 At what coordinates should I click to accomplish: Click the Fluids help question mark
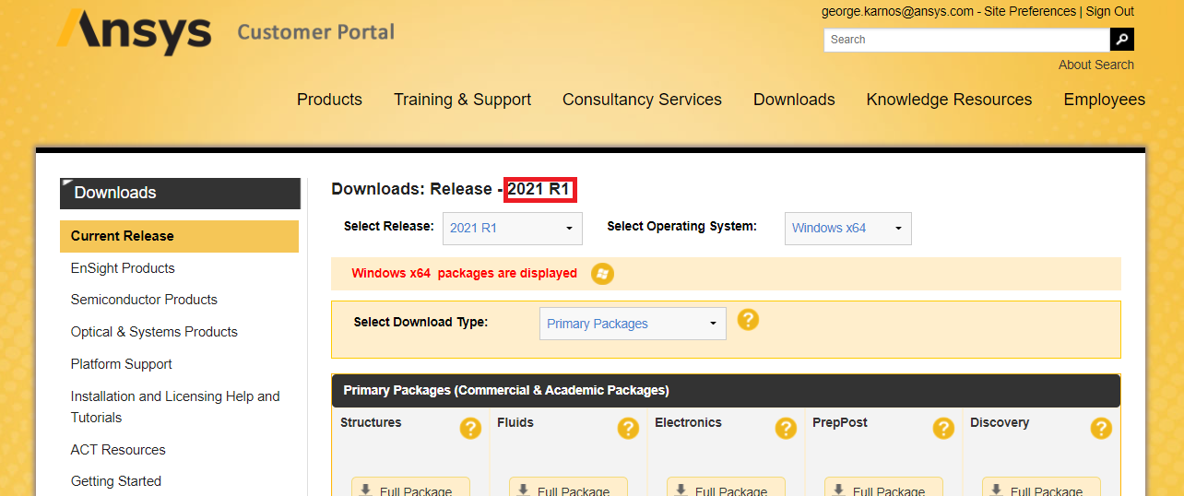628,428
